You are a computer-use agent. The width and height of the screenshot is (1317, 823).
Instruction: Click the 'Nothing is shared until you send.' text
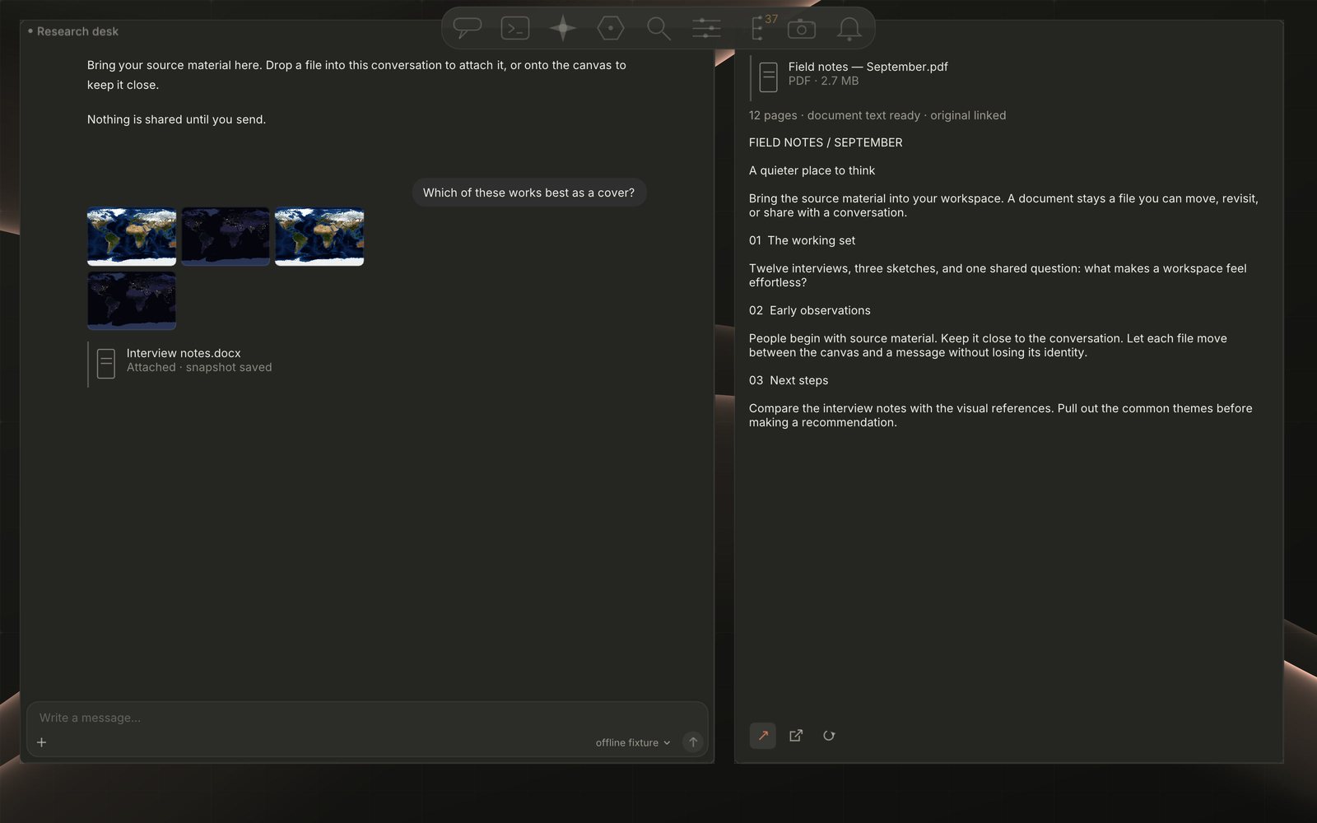point(176,119)
